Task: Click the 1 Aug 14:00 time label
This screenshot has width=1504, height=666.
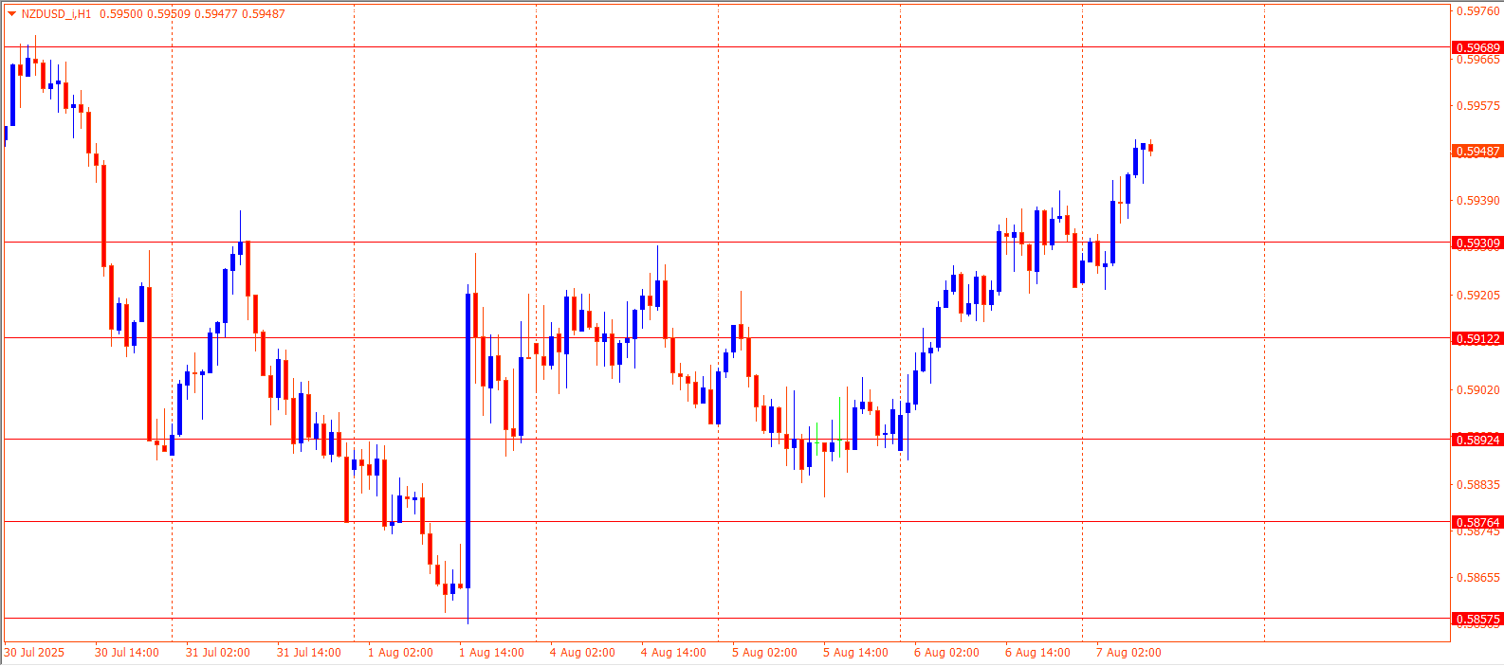Action: [491, 653]
